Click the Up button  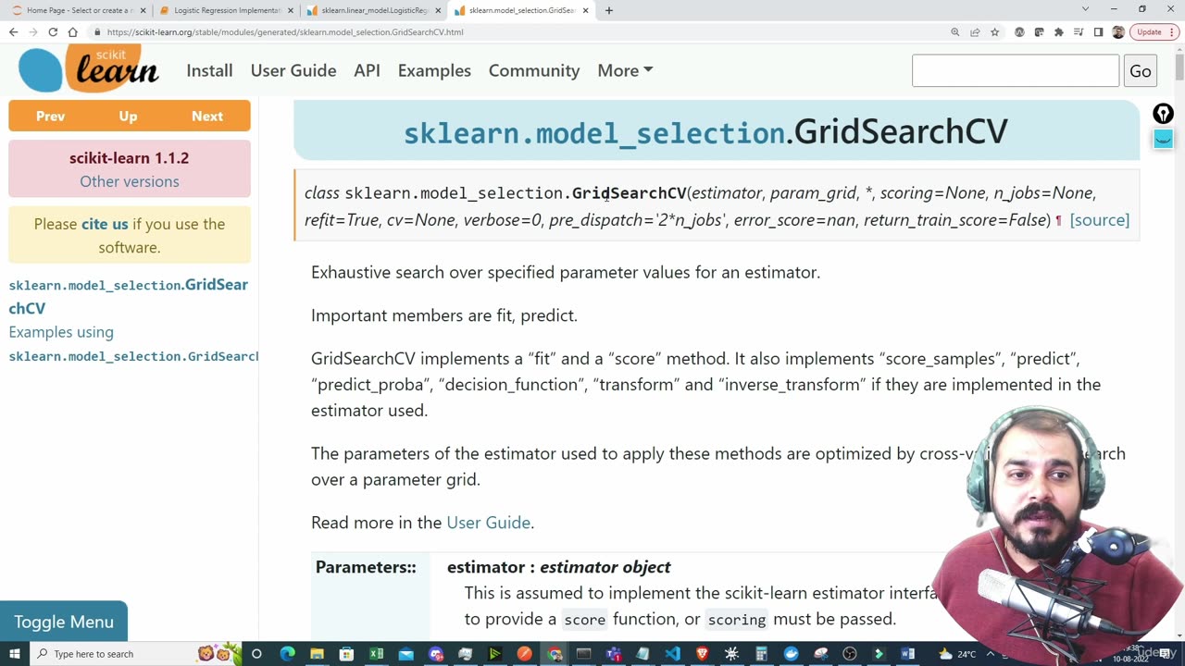coord(128,116)
